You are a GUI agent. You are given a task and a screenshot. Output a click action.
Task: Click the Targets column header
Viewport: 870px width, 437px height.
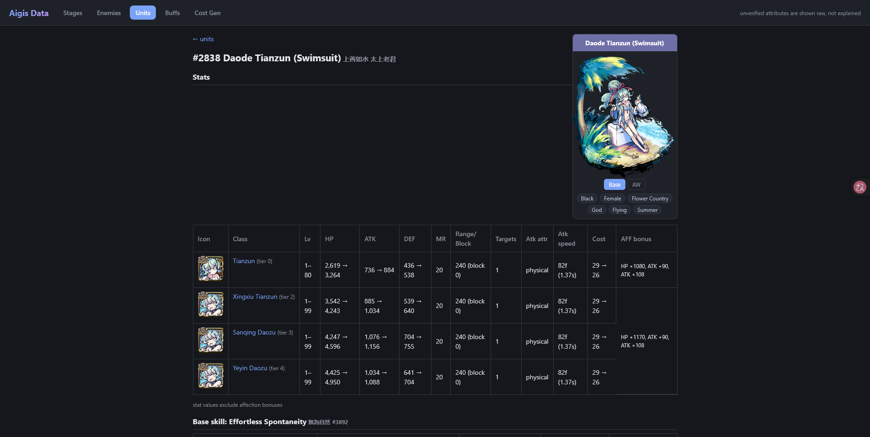[x=506, y=239]
